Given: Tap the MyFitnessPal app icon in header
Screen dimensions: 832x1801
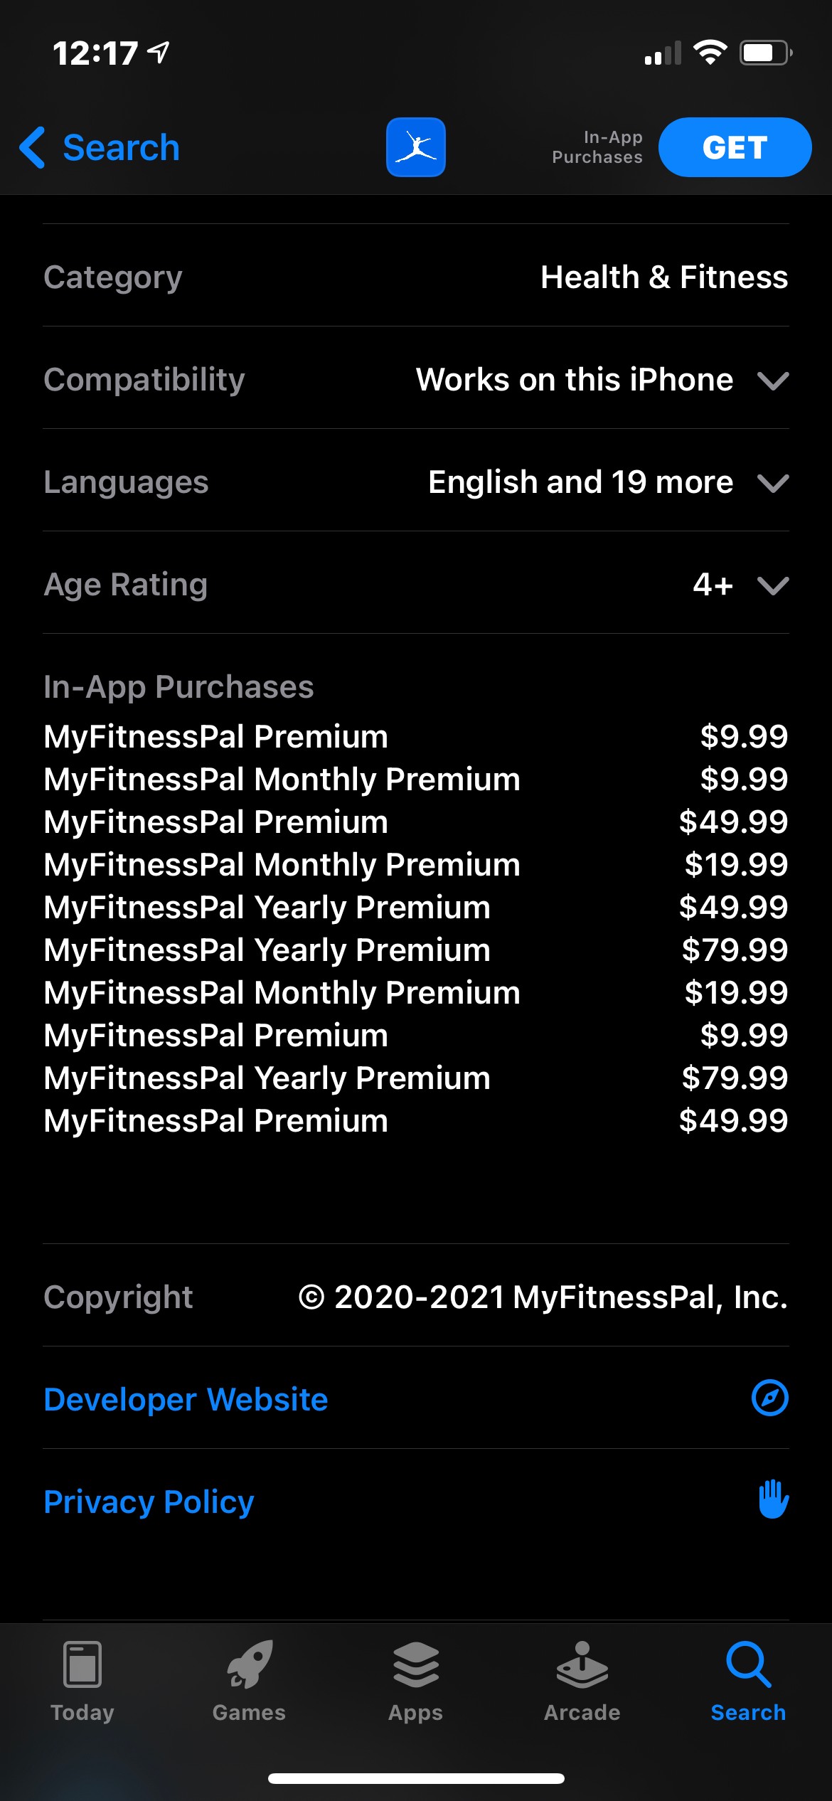Looking at the screenshot, I should coord(415,147).
